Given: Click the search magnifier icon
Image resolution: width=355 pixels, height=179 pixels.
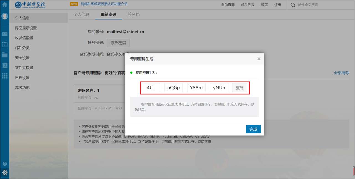Looking at the screenshot, I should [293, 5].
